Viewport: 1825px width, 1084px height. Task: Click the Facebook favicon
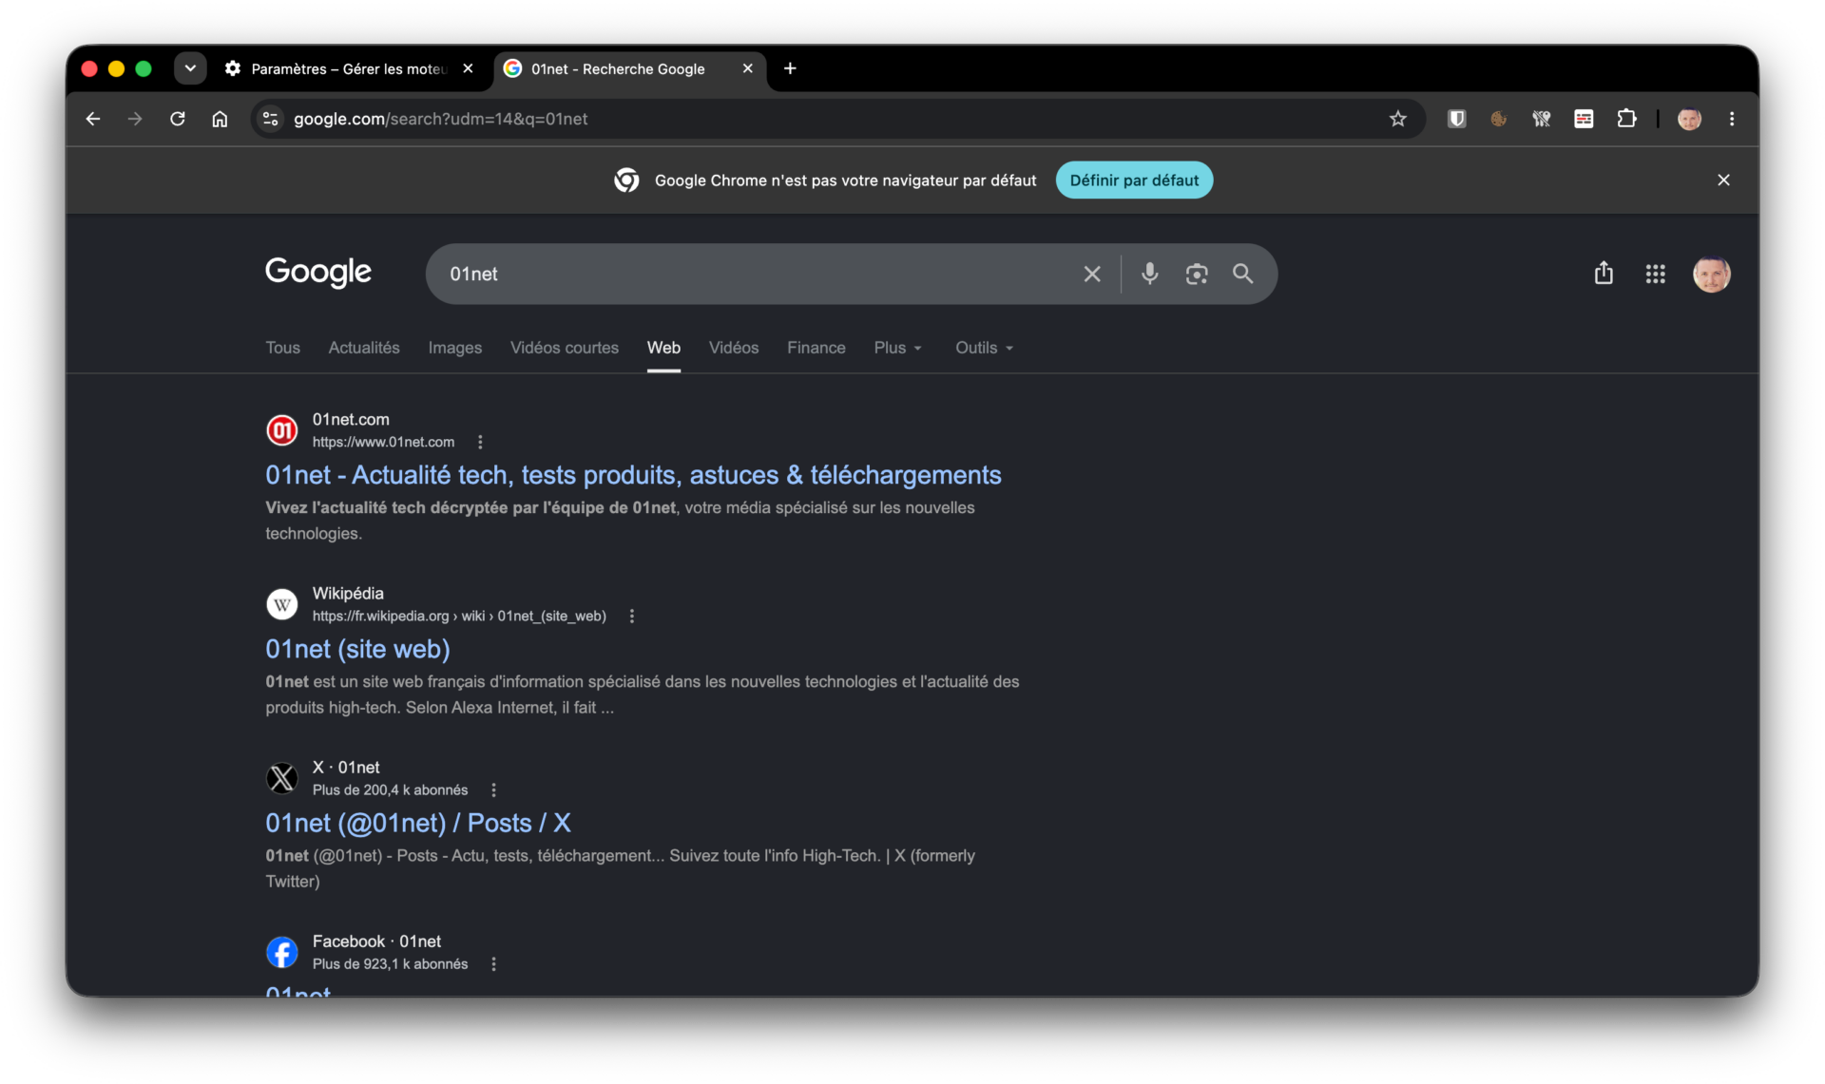(x=281, y=952)
